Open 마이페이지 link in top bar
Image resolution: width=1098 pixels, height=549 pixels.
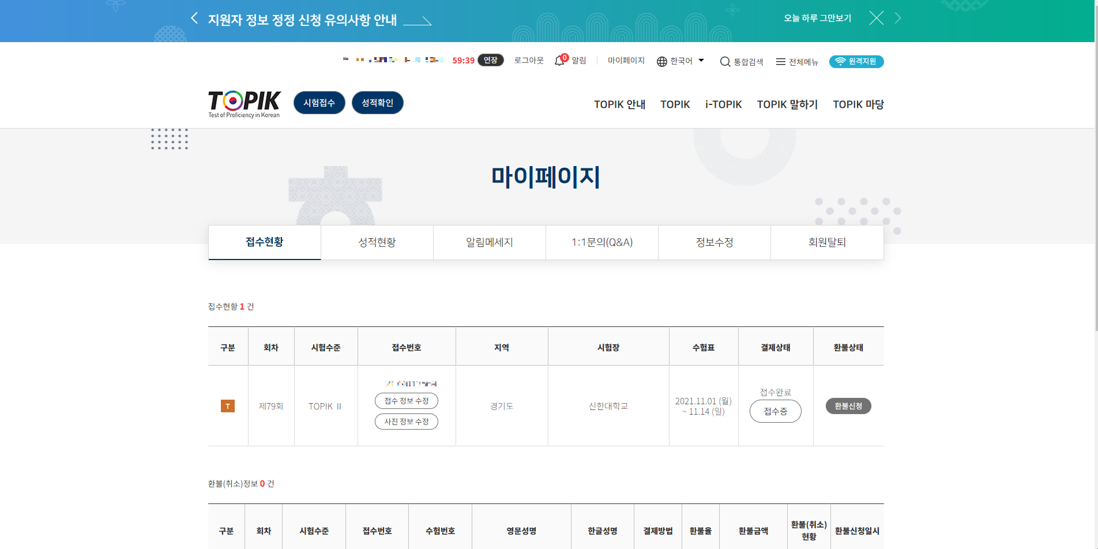pyautogui.click(x=626, y=60)
